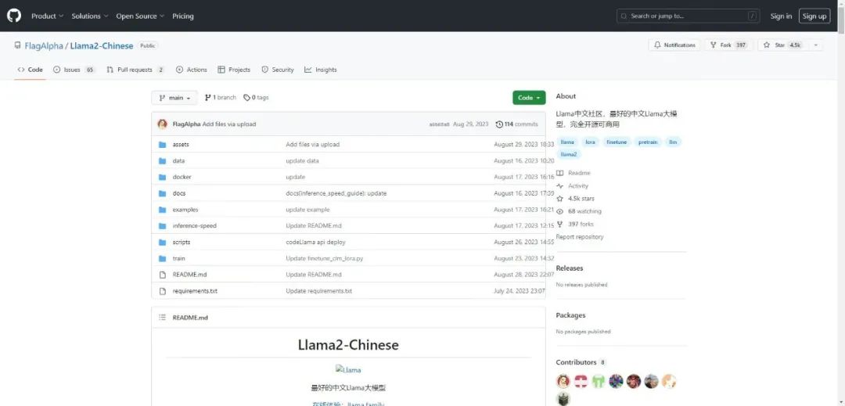Open the Notifications button
This screenshot has height=406, width=845.
(x=674, y=45)
